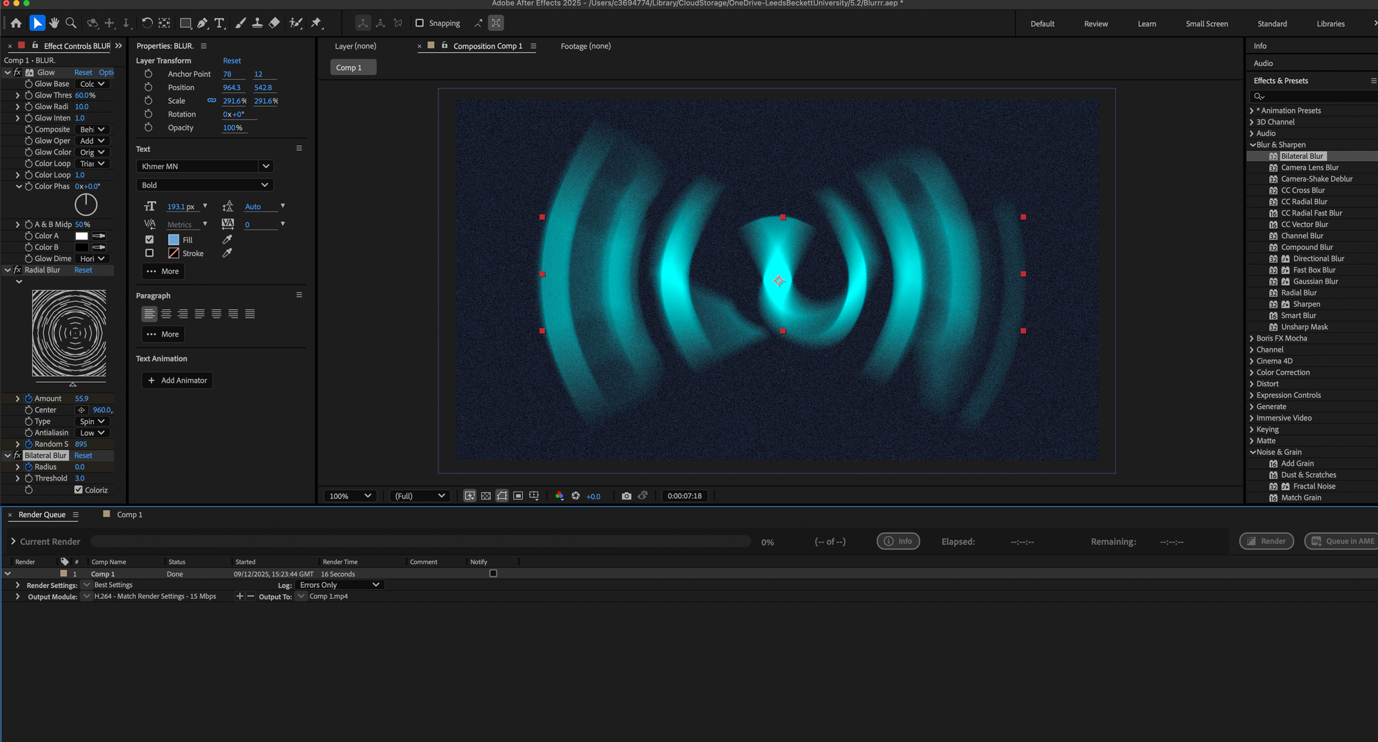This screenshot has height=742, width=1378.
Task: Switch to the Learn workspace
Action: tap(1146, 24)
